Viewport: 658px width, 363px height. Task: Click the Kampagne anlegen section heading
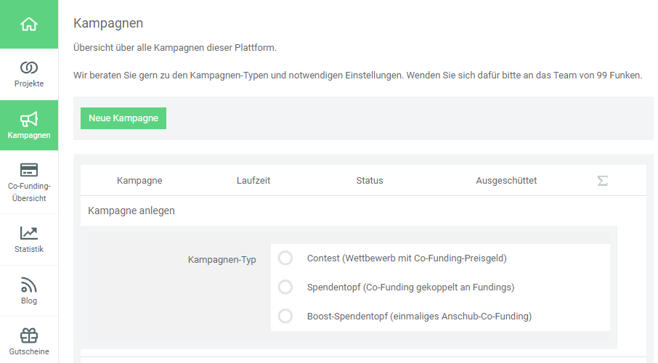coord(131,211)
